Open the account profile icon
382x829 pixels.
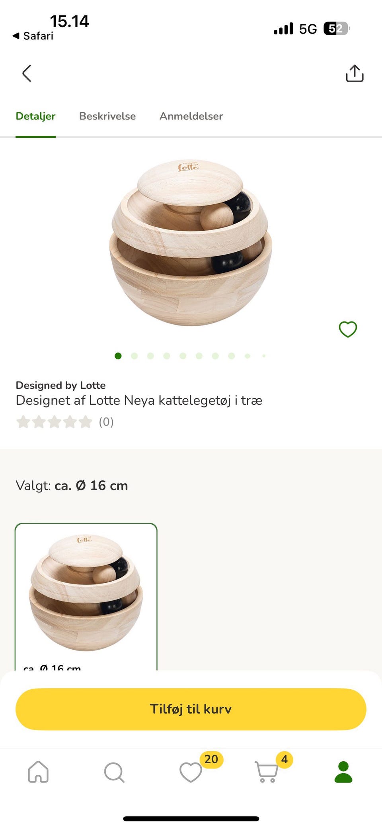tap(343, 772)
